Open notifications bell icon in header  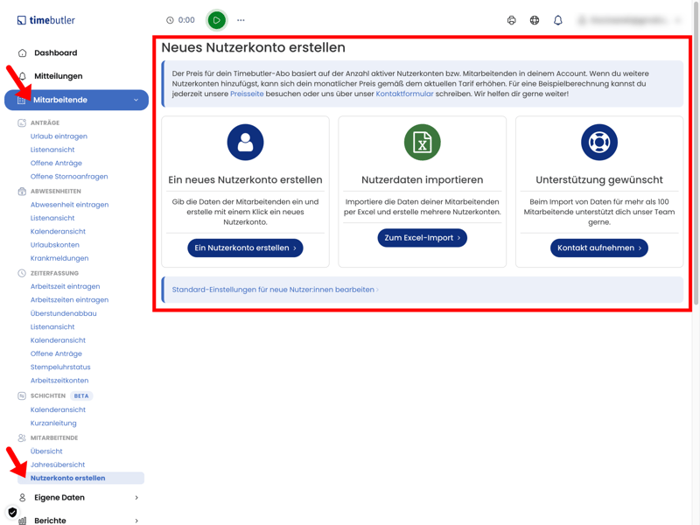pyautogui.click(x=558, y=20)
